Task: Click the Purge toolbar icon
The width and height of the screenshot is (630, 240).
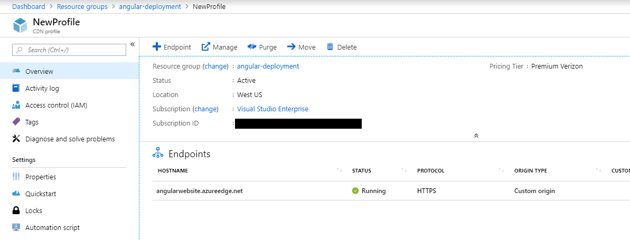Action: [x=252, y=47]
